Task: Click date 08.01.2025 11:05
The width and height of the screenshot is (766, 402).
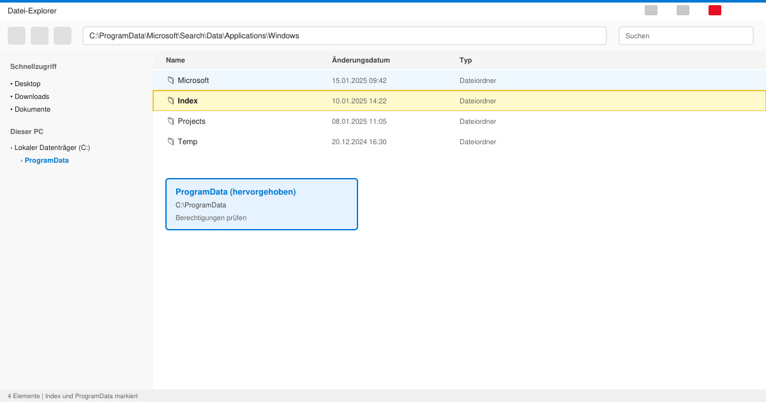Action: (x=359, y=121)
